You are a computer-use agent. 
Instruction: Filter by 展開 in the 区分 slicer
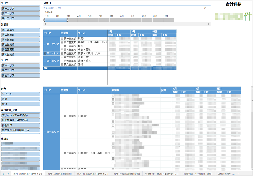(x=20, y=99)
